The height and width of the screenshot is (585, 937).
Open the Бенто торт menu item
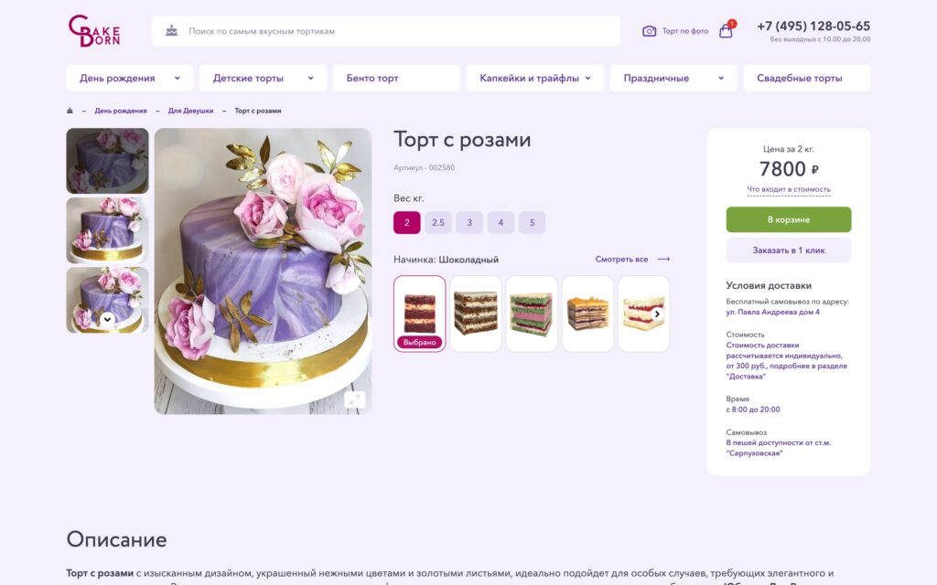pos(396,79)
